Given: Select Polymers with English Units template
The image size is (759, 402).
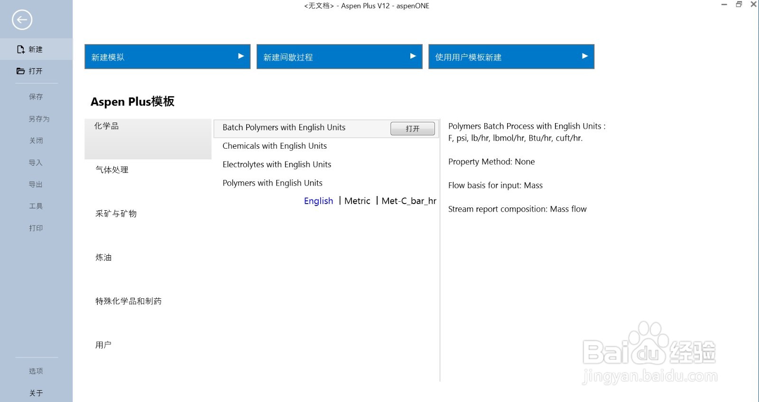Looking at the screenshot, I should (272, 183).
